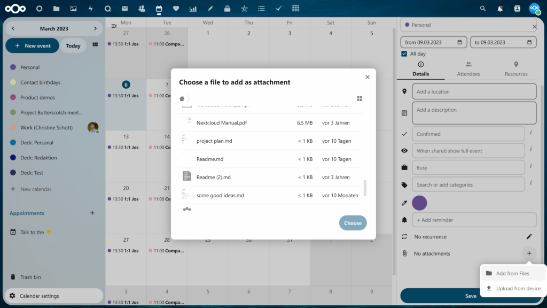Open the Activity app icon
Viewport: 547px width, 308px height.
(89, 8)
